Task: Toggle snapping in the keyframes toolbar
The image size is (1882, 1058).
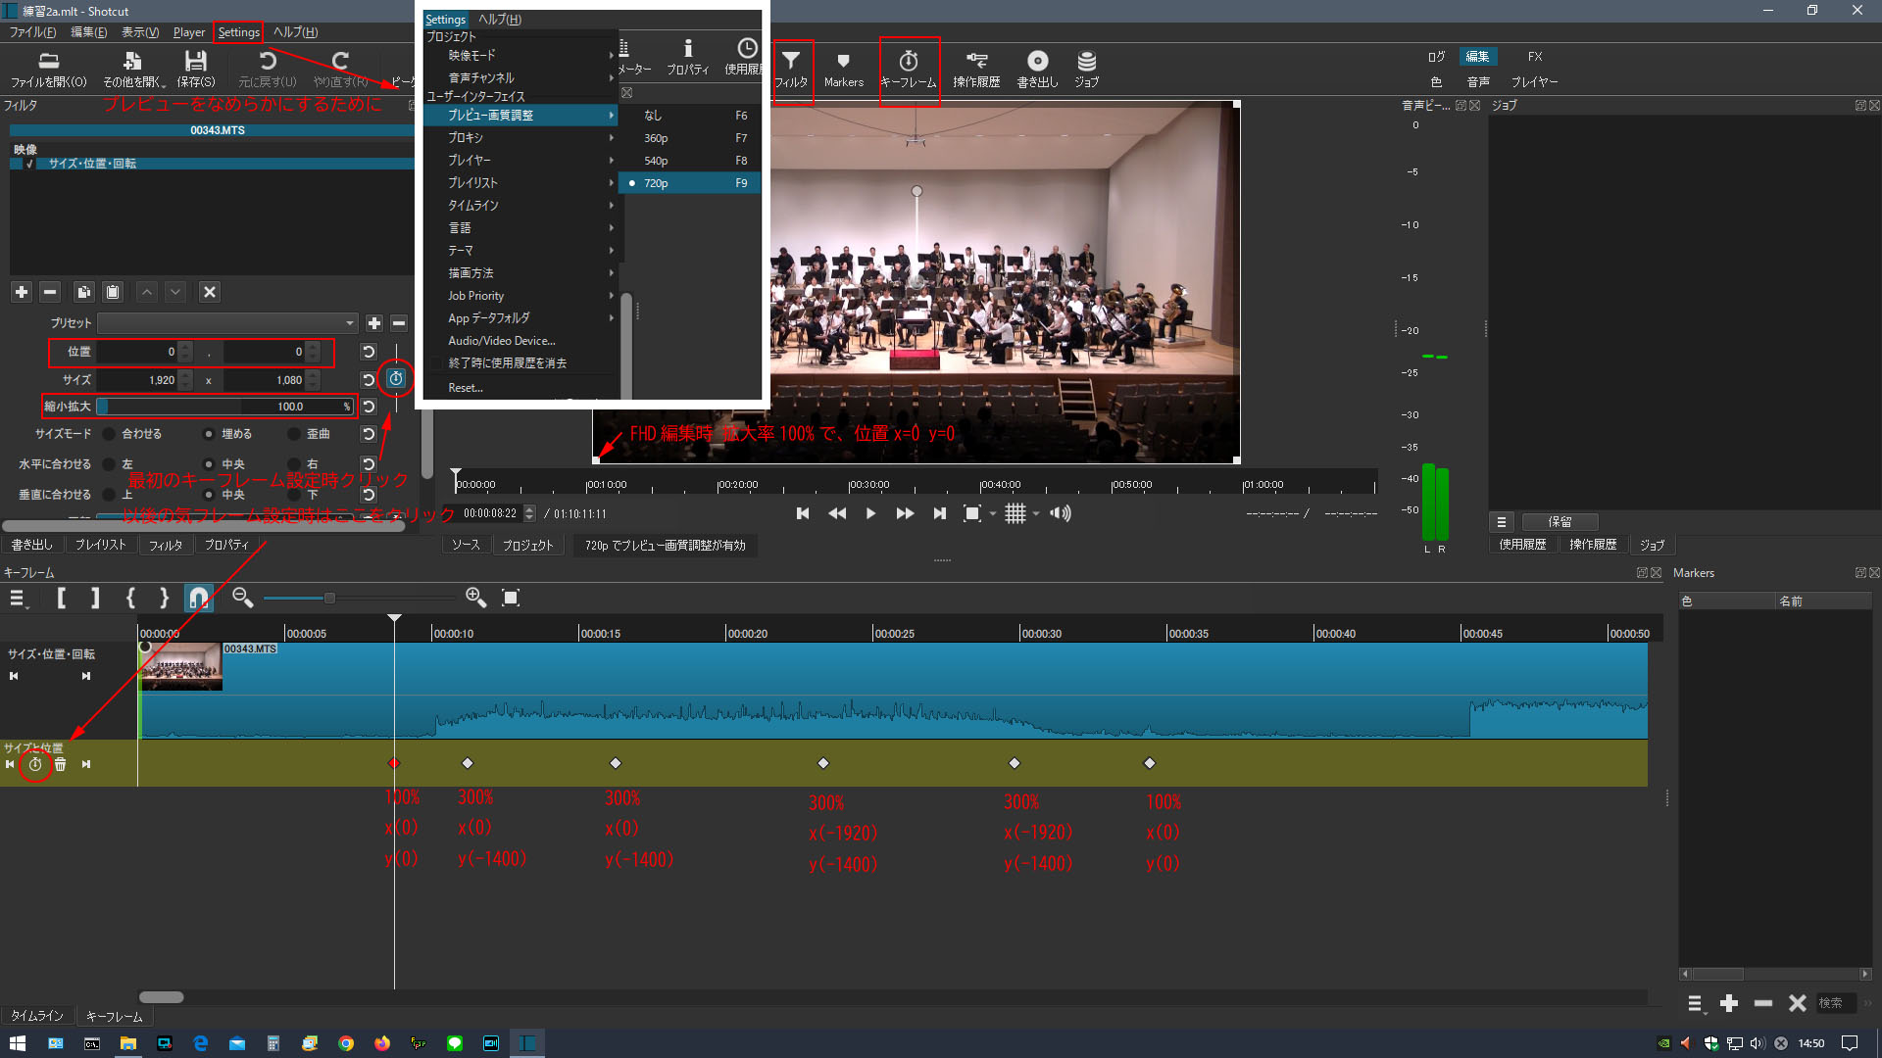Action: [x=199, y=598]
